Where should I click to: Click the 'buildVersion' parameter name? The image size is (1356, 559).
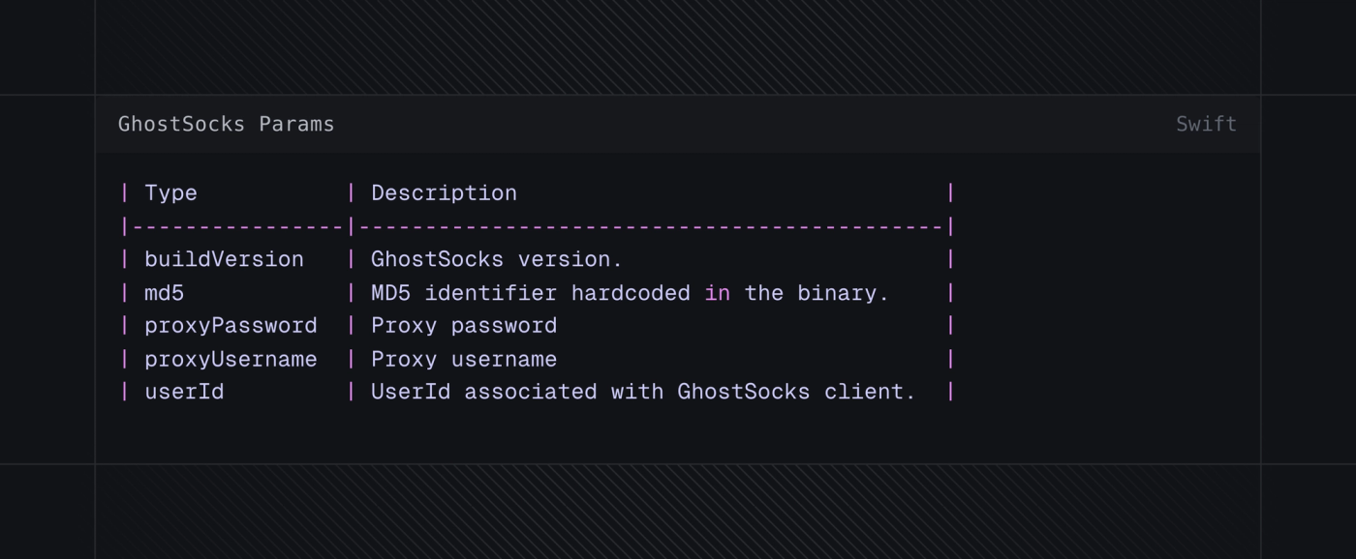[224, 259]
